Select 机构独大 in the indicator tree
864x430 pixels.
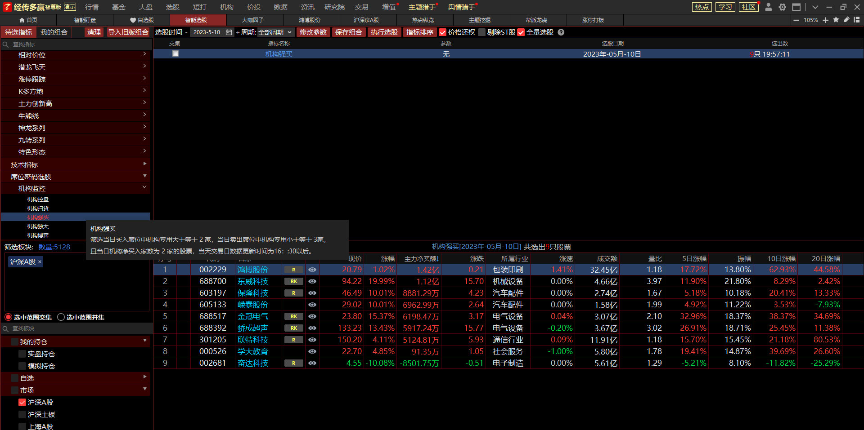(38, 226)
